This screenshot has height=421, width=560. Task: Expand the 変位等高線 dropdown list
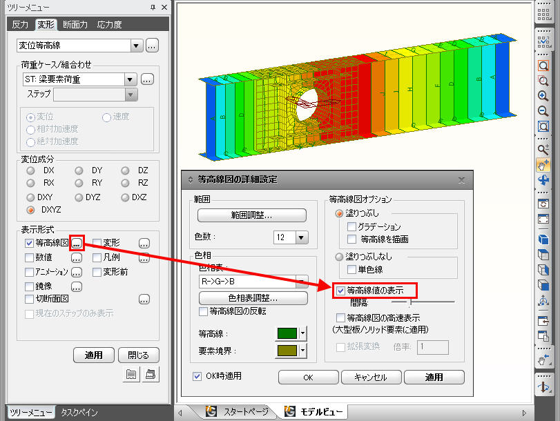pos(136,46)
